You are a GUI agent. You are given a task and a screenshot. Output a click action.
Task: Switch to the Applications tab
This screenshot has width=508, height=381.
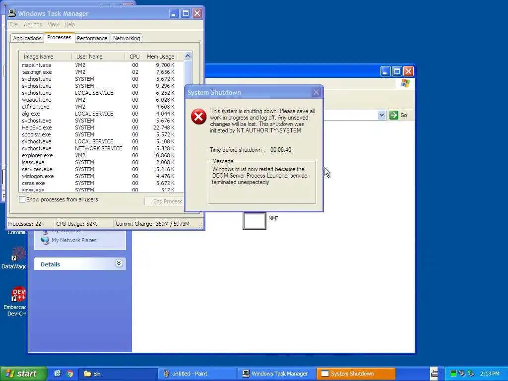pos(27,38)
